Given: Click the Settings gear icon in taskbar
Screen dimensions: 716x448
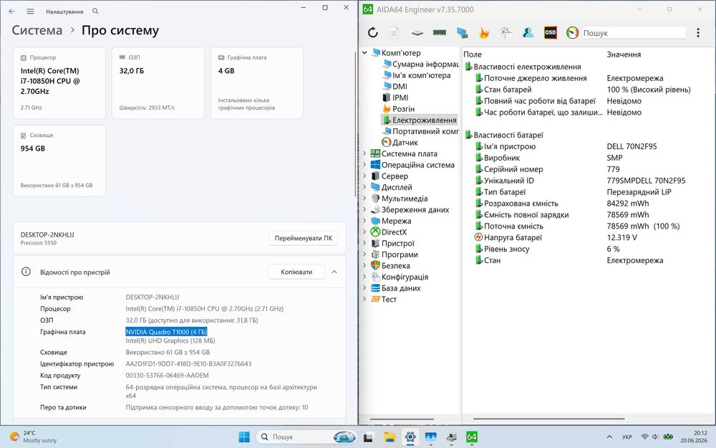Looking at the screenshot, I should (x=410, y=437).
